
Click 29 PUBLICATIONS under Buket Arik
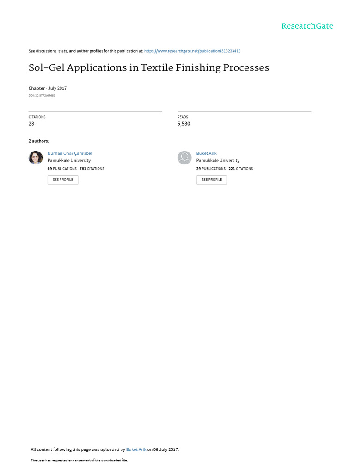point(211,169)
